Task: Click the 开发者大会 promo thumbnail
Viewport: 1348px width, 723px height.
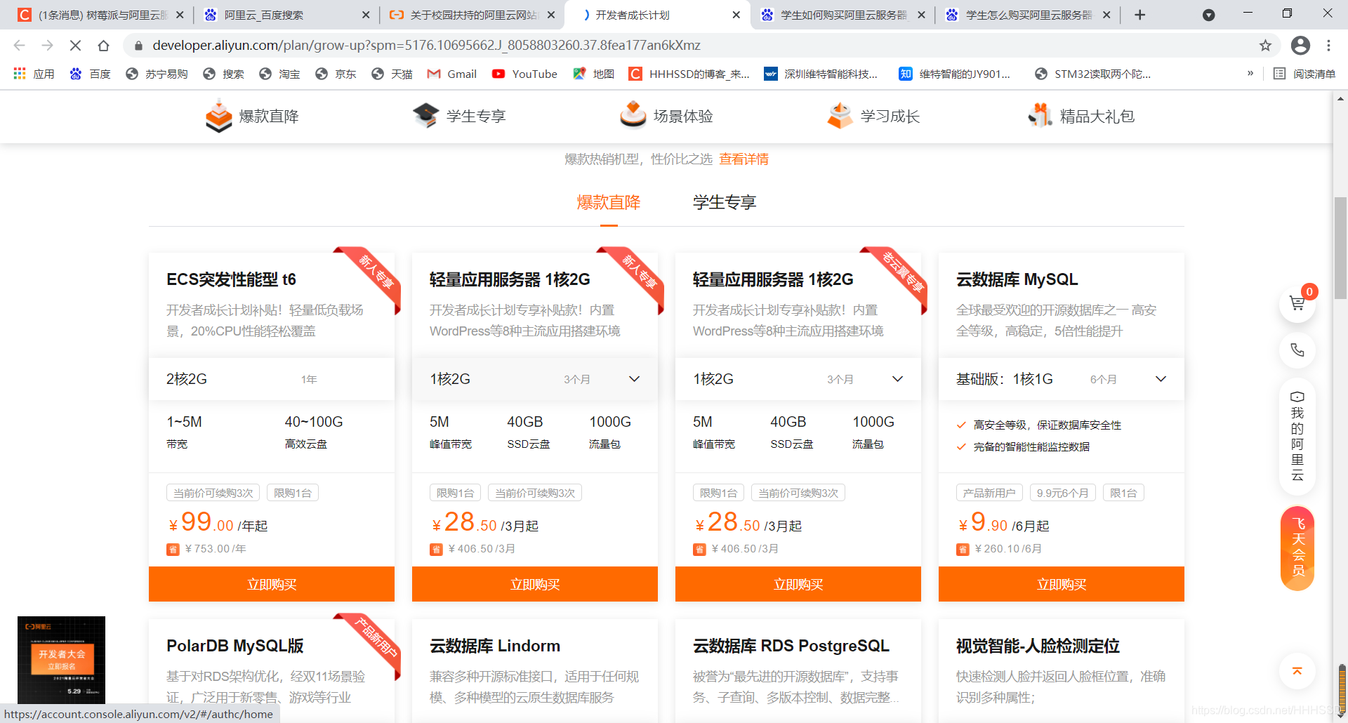Action: pyautogui.click(x=61, y=660)
